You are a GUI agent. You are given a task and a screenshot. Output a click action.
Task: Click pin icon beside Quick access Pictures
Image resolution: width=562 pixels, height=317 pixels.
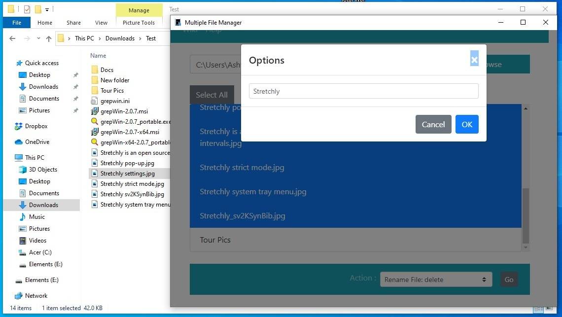pos(75,111)
